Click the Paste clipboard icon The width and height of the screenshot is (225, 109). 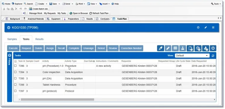[12, 9]
